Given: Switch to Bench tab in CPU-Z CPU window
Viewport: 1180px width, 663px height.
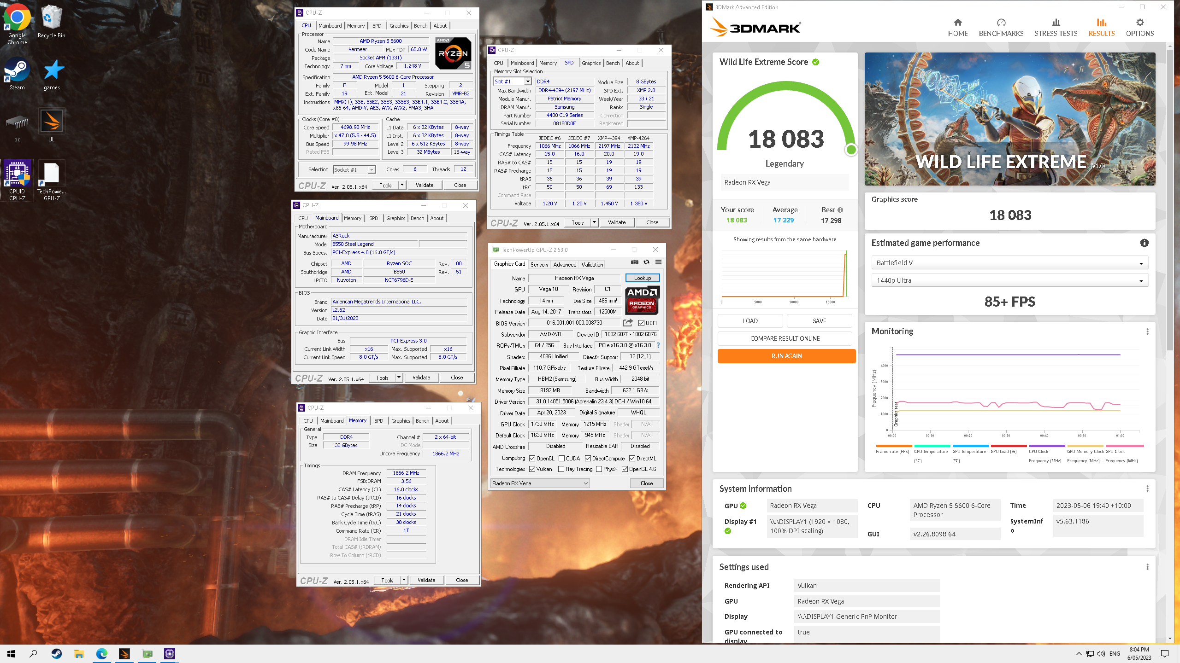Looking at the screenshot, I should click(x=420, y=26).
